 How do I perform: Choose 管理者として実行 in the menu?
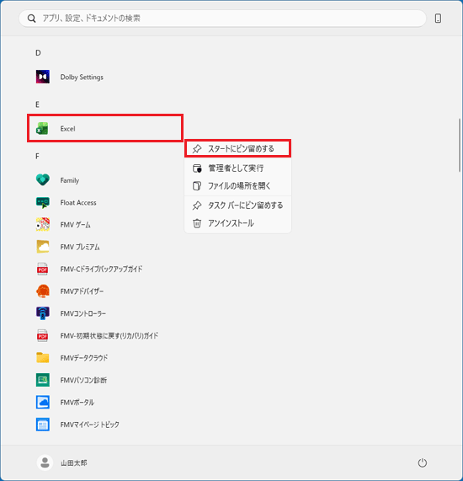(x=237, y=168)
